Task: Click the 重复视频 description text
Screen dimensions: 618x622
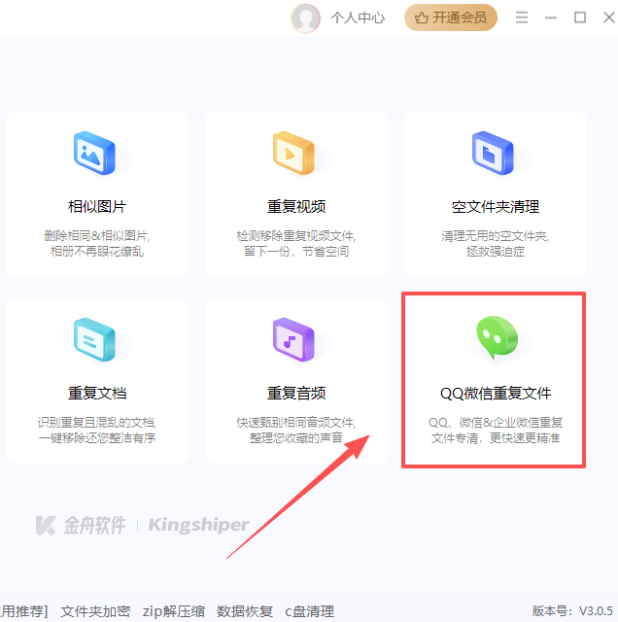Action: point(295,244)
